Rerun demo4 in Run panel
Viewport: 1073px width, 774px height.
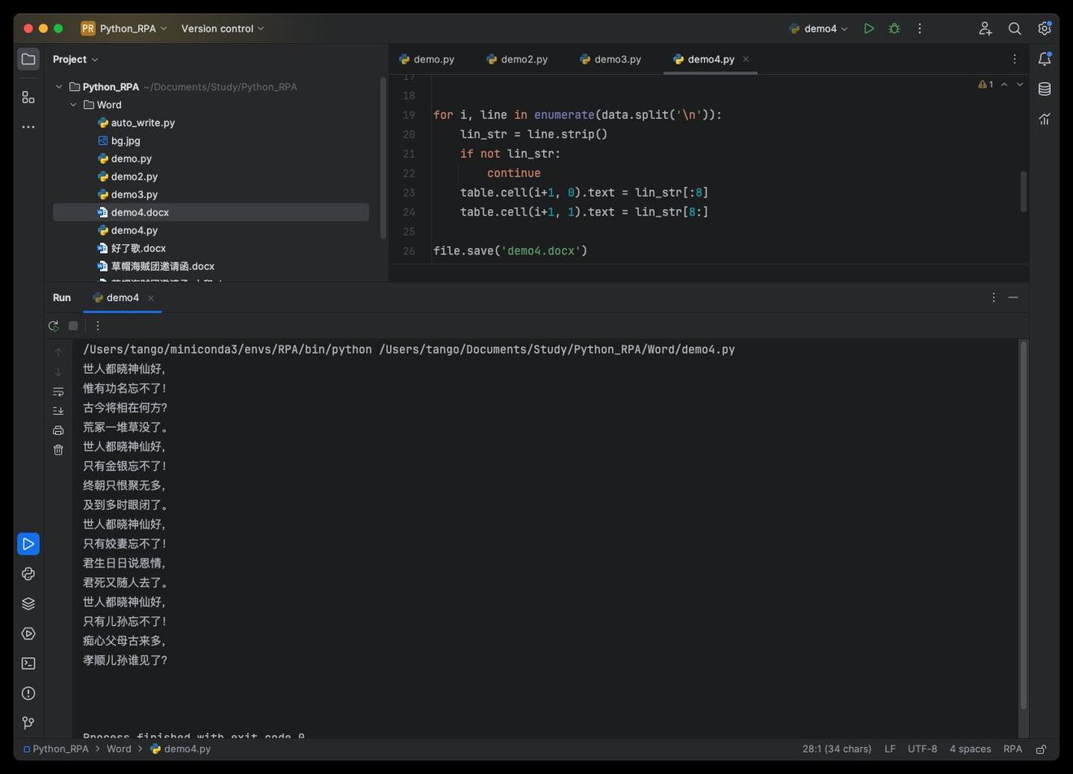(x=54, y=326)
